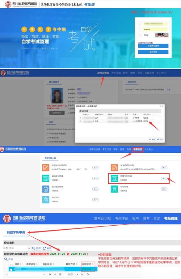The height and width of the screenshot is (279, 181).
Task: Click the 下载 link in the policy file panel
Action: click(x=168, y=90)
